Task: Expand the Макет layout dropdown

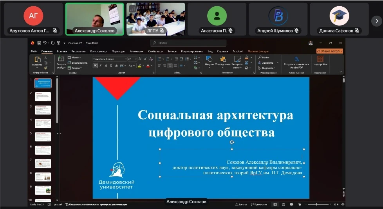Action: 74,57
